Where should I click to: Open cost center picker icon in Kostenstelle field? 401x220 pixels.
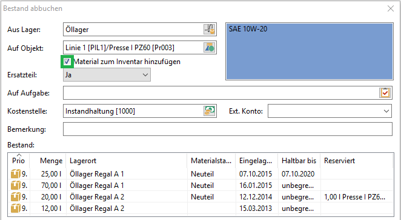point(210,111)
